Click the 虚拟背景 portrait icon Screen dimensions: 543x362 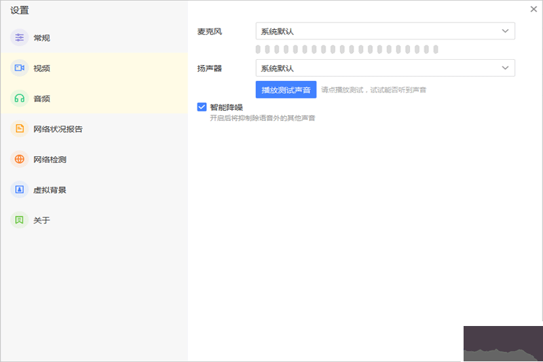(x=20, y=189)
